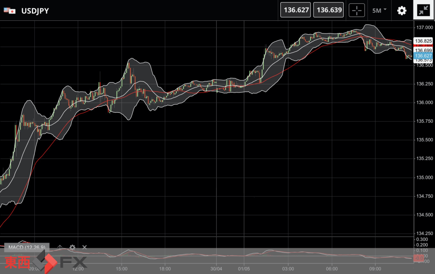Click the 0.200 MACD scale label
Viewport: 435px width, 274px height.
[422, 245]
